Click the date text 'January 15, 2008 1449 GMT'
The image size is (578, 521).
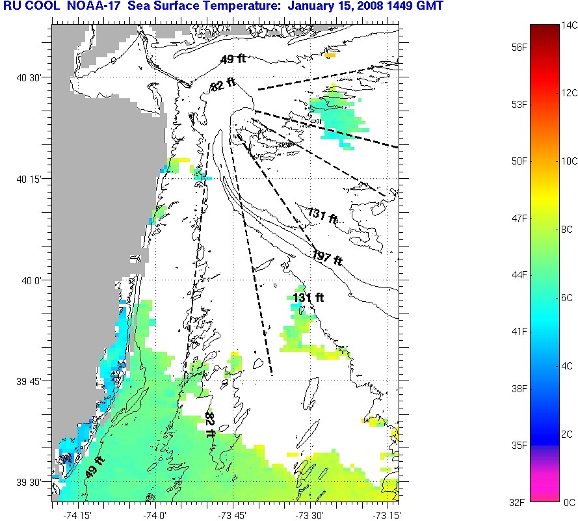click(x=365, y=6)
